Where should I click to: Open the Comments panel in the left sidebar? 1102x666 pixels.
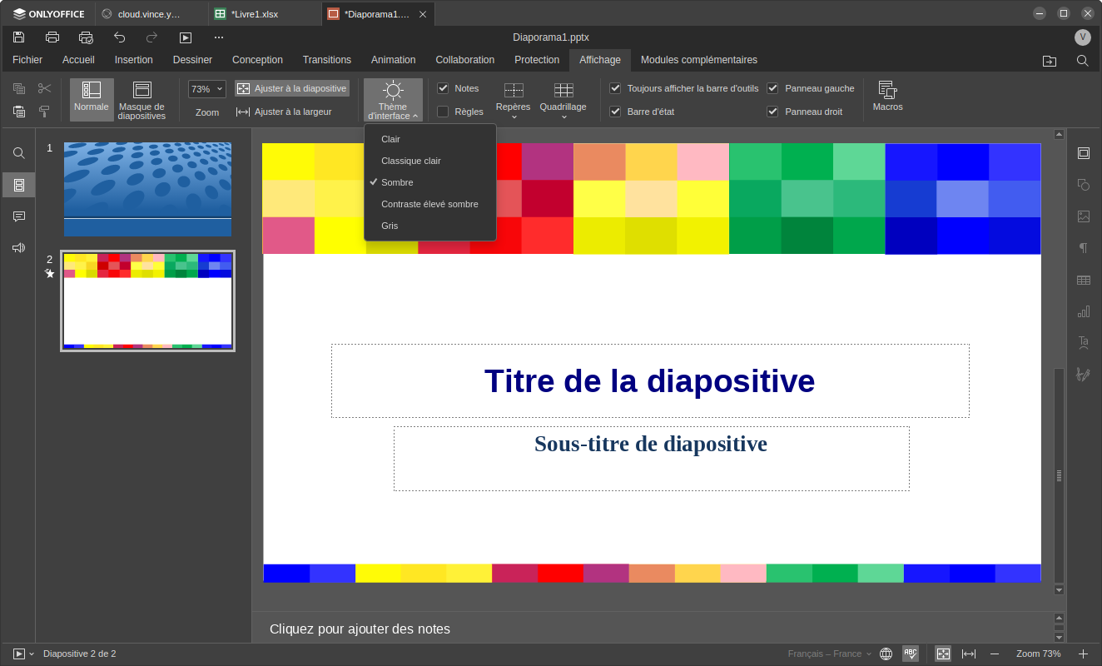tap(19, 216)
